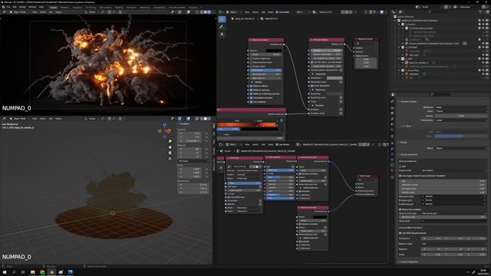This screenshot has width=491, height=276.
Task: Open the File menu
Action: 8,7
